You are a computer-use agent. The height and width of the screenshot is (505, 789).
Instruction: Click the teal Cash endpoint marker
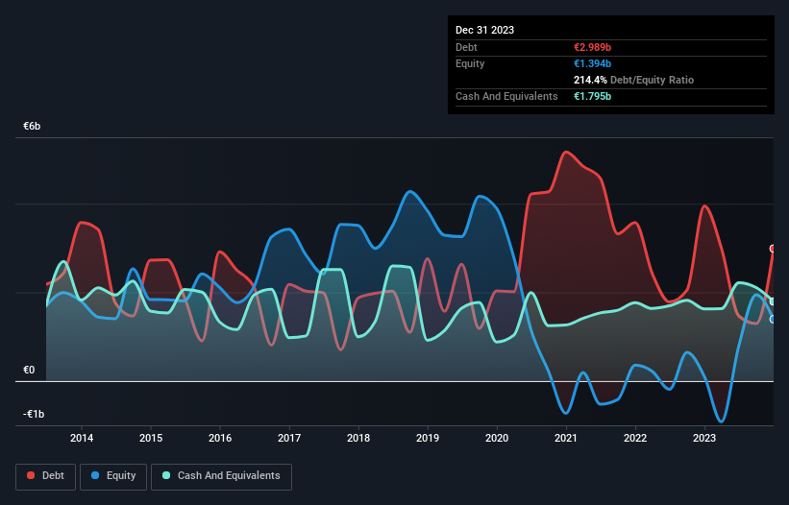[773, 302]
